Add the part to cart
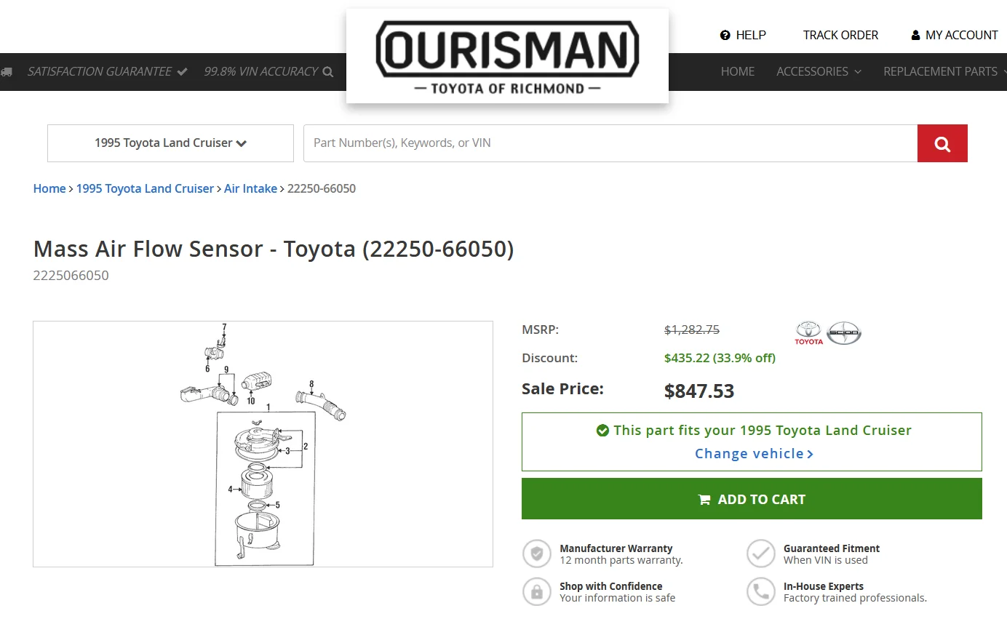 (x=752, y=499)
